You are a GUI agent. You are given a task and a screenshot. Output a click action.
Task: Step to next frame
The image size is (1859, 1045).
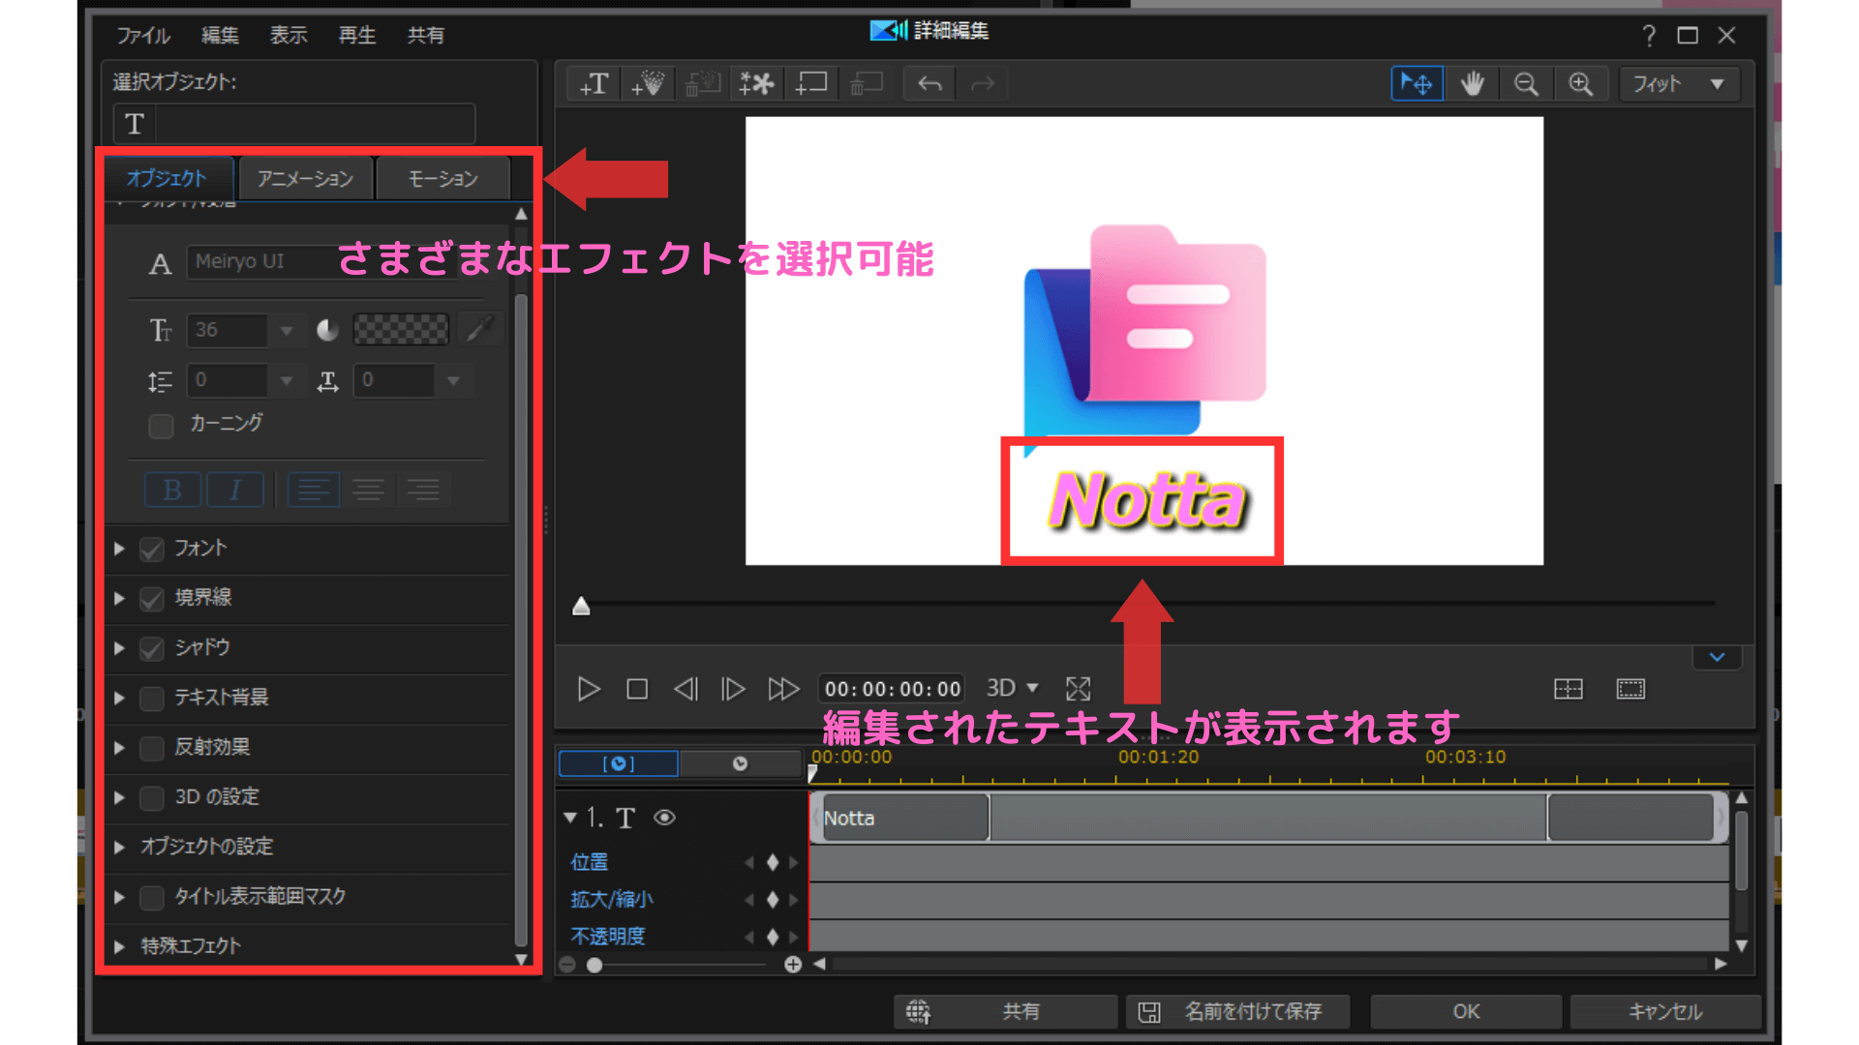(x=733, y=689)
